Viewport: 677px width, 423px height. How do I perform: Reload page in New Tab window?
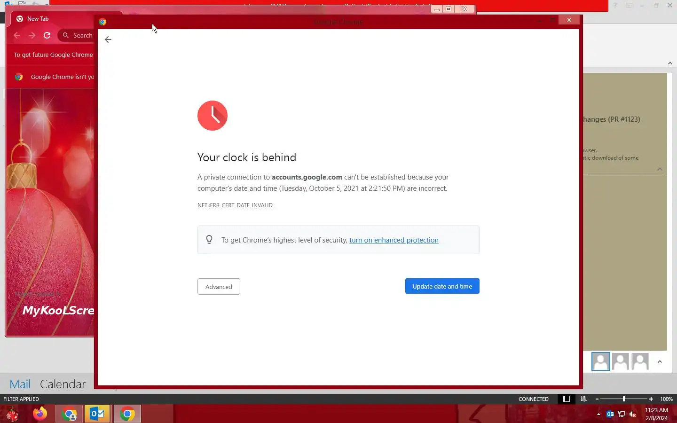(x=47, y=35)
